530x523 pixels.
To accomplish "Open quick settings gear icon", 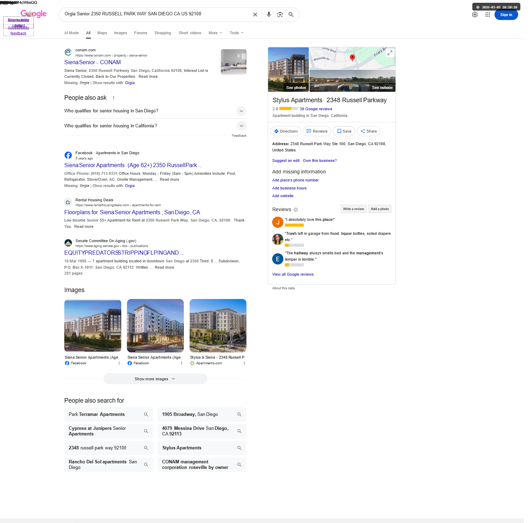I will 475,15.
